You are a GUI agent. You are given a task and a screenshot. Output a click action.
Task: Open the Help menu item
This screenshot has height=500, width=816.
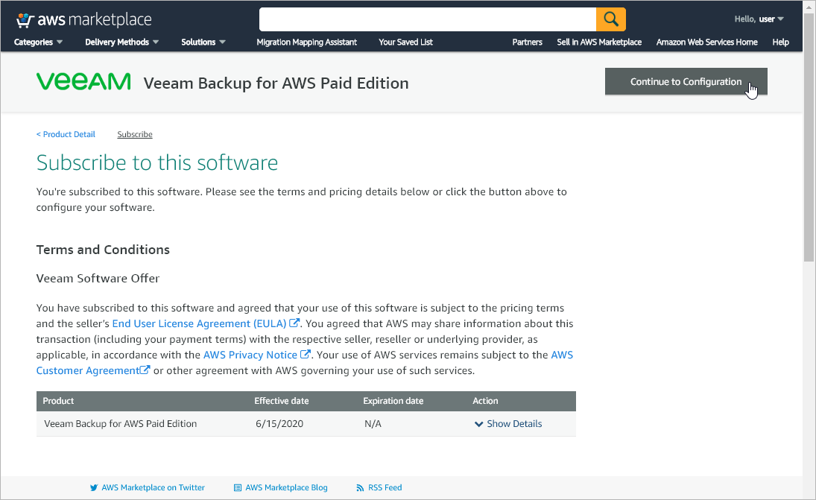[781, 42]
